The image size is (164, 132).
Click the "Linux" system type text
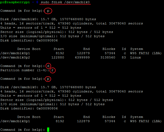tap(135, 57)
